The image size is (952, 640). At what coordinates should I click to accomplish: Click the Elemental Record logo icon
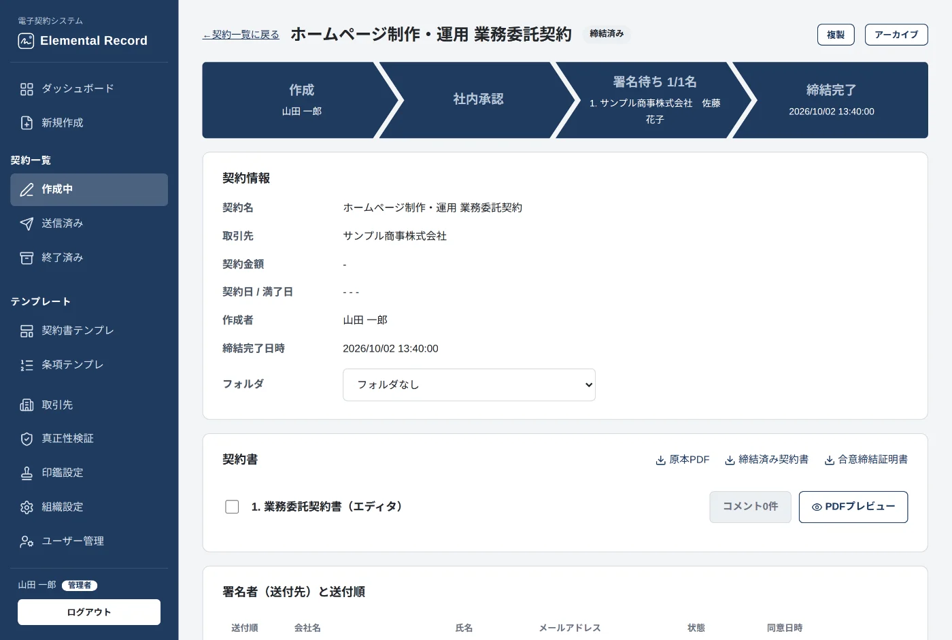[x=26, y=41]
